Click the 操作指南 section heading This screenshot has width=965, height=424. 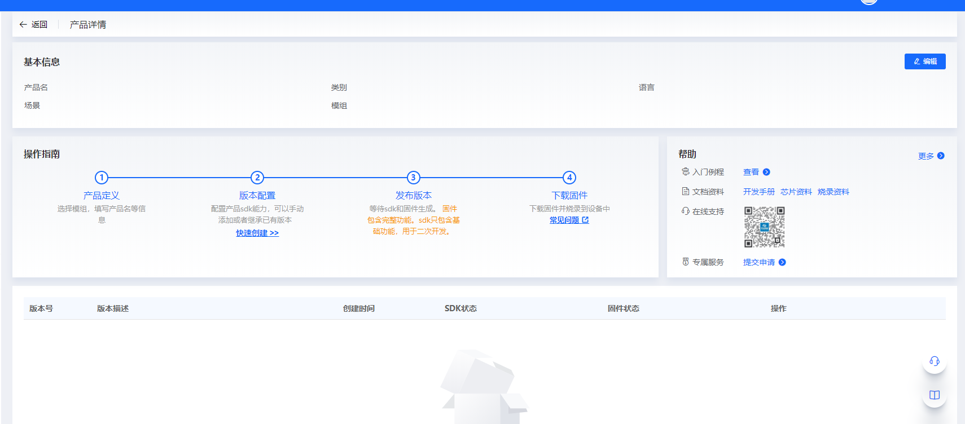click(42, 154)
